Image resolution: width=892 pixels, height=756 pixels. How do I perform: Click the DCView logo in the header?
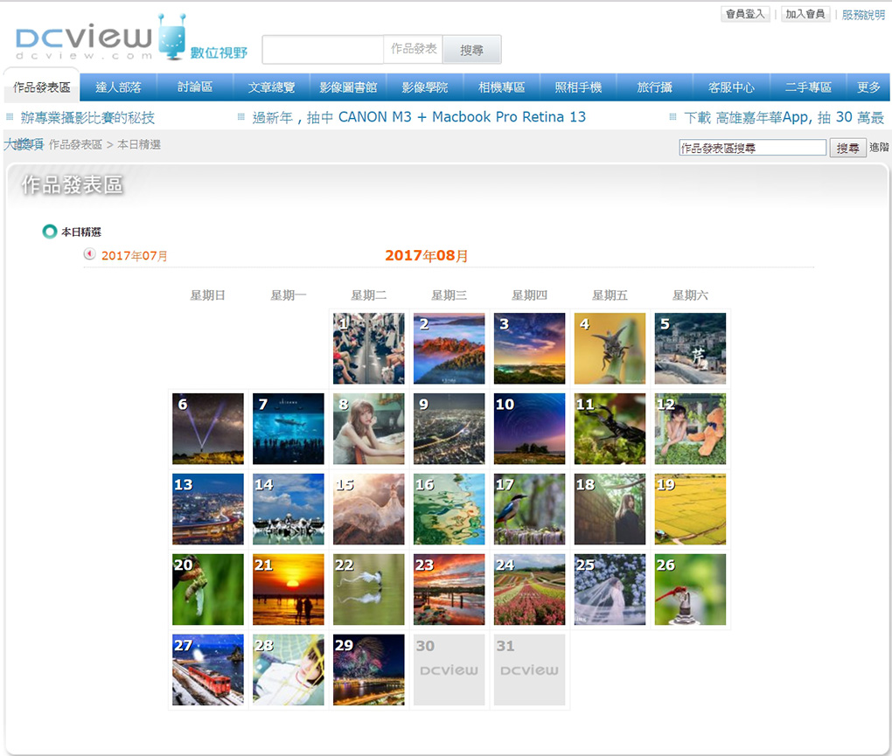[x=86, y=39]
